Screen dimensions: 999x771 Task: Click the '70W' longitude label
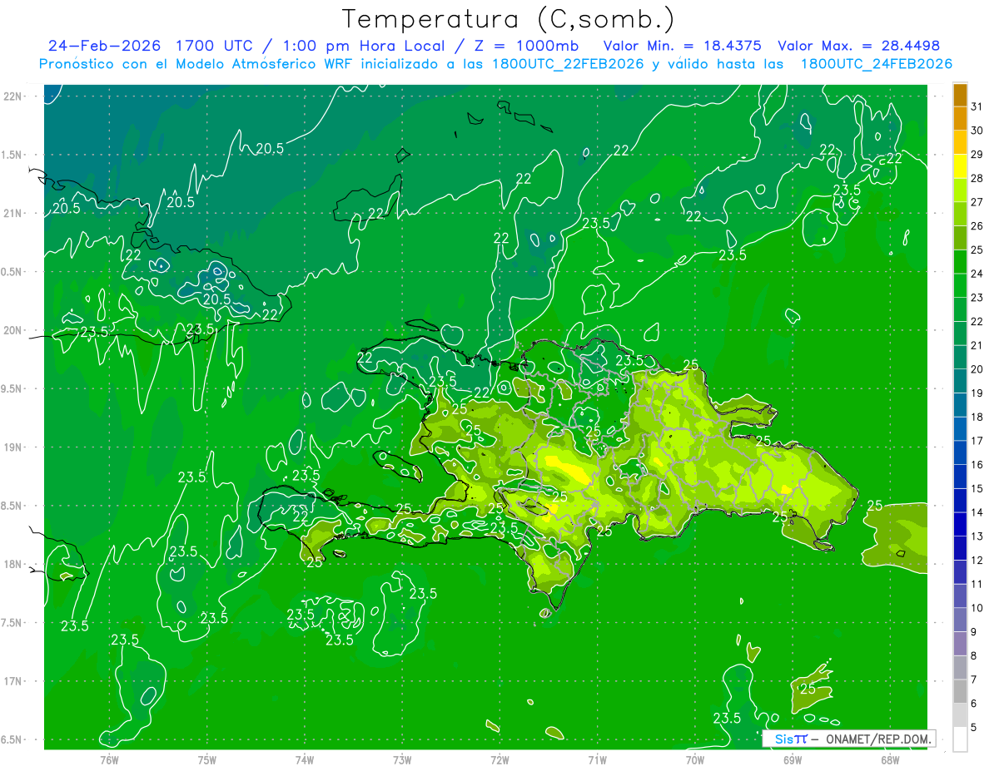(695, 759)
